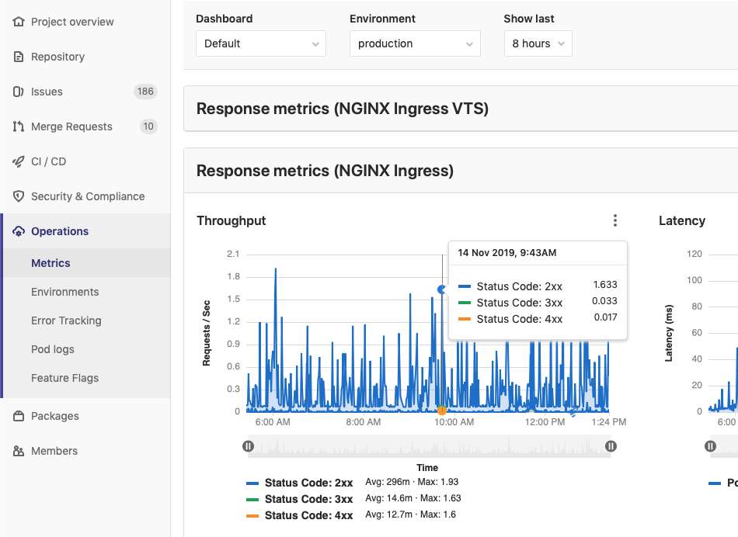Open the Pod logs link
This screenshot has height=537, width=738.
click(53, 349)
